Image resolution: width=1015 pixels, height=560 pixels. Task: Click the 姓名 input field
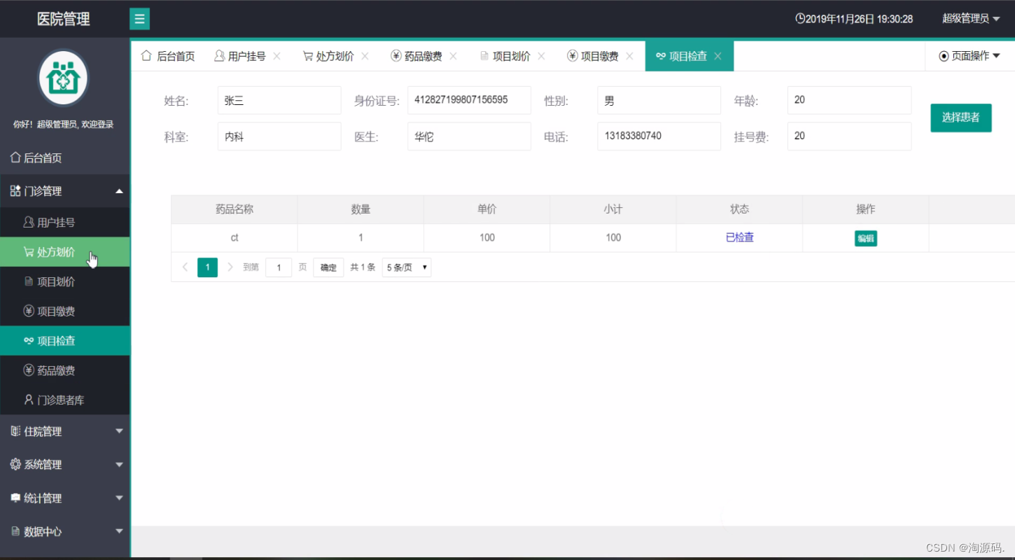[x=279, y=100]
